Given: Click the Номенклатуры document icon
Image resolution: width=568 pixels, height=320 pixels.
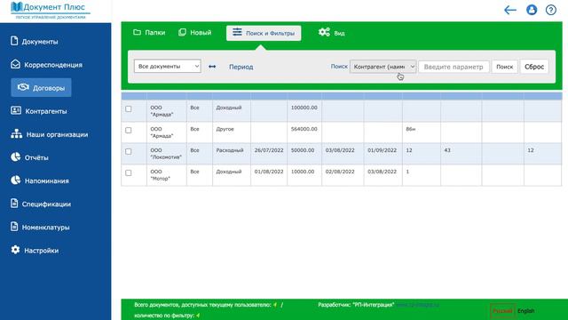Looking at the screenshot, I should click(x=14, y=227).
